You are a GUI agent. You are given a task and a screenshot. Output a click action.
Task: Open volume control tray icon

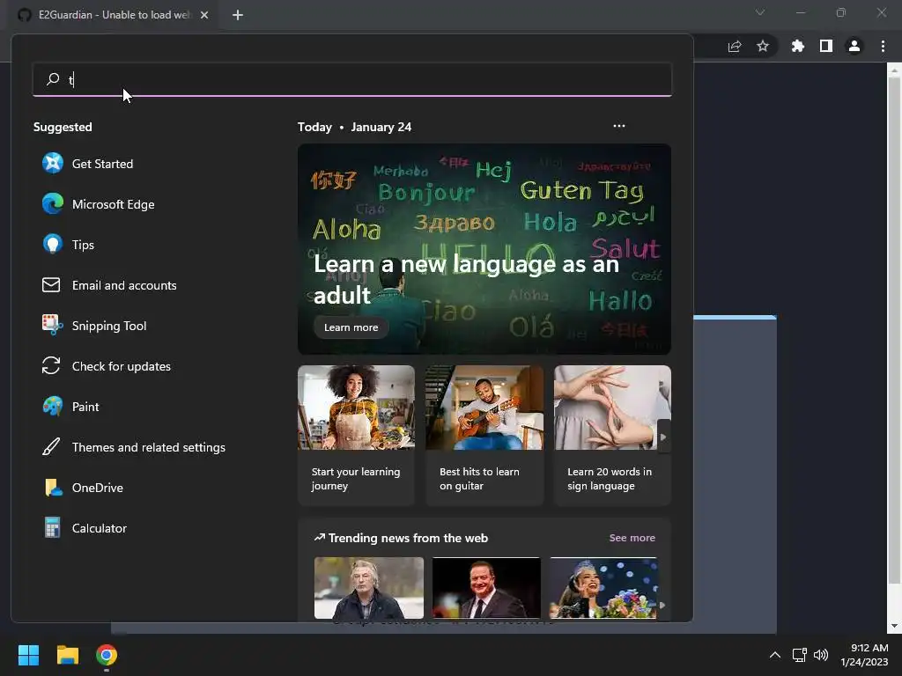click(821, 655)
